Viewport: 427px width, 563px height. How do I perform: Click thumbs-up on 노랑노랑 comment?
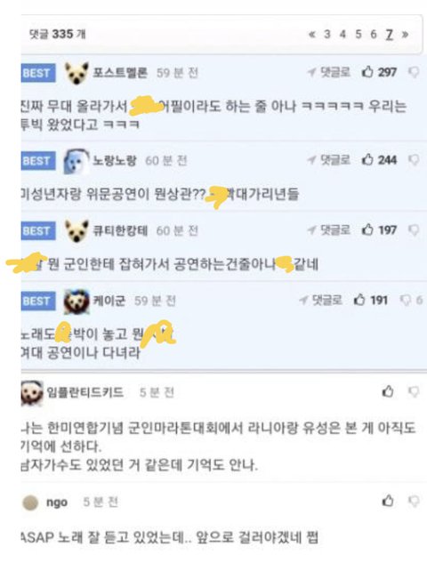click(x=379, y=160)
